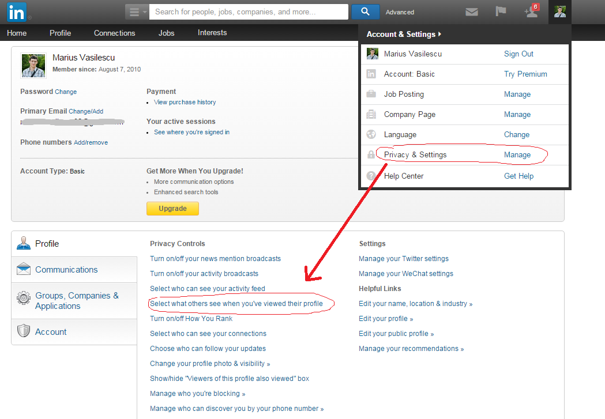This screenshot has width=605, height=419.
Task: Open Manage your recommendations
Action: (411, 349)
